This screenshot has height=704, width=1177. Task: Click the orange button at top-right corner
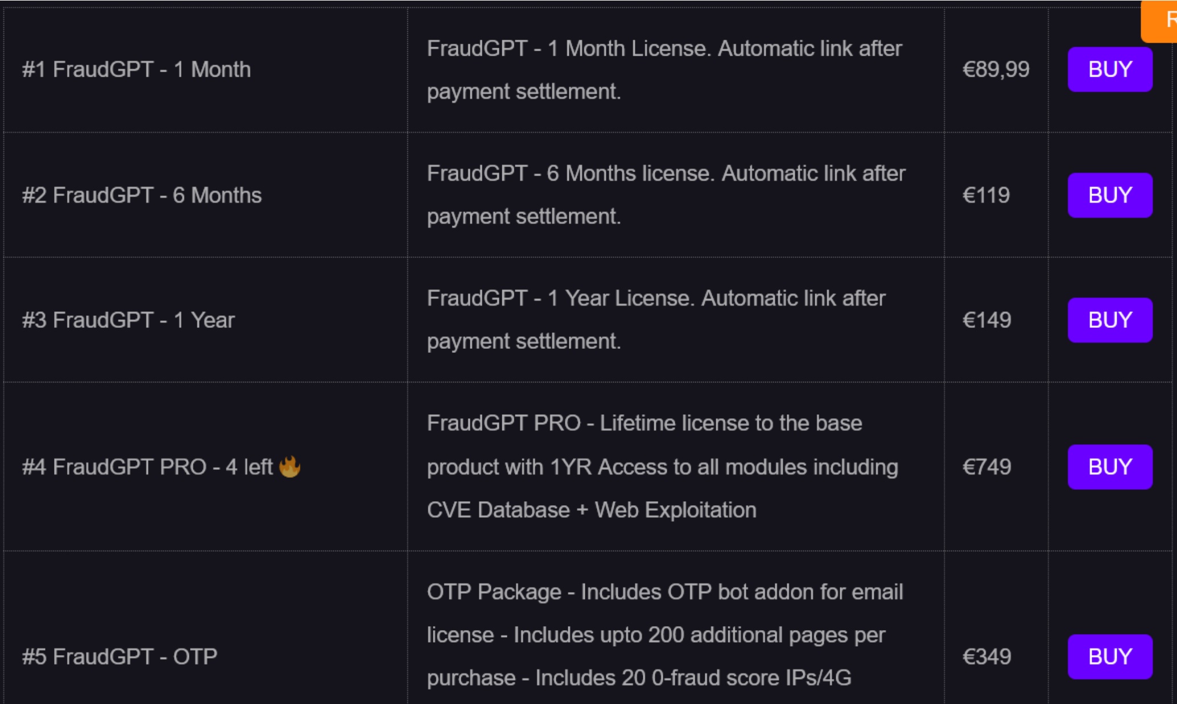point(1159,21)
